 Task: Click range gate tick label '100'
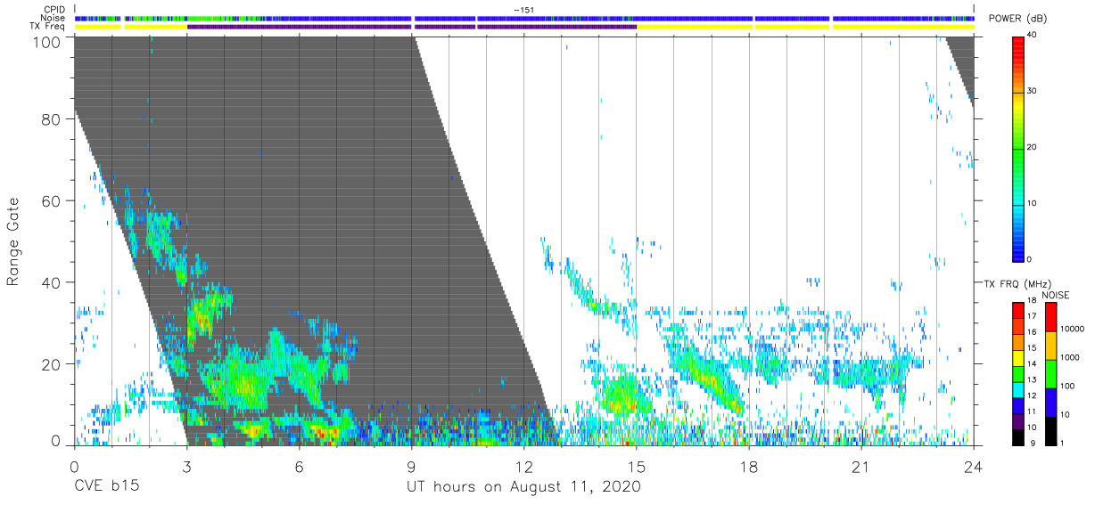pos(46,41)
